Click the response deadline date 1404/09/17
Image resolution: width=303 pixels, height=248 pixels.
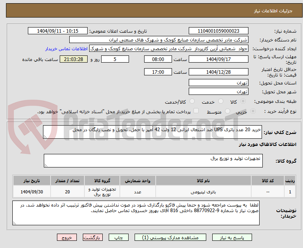(x=218, y=59)
